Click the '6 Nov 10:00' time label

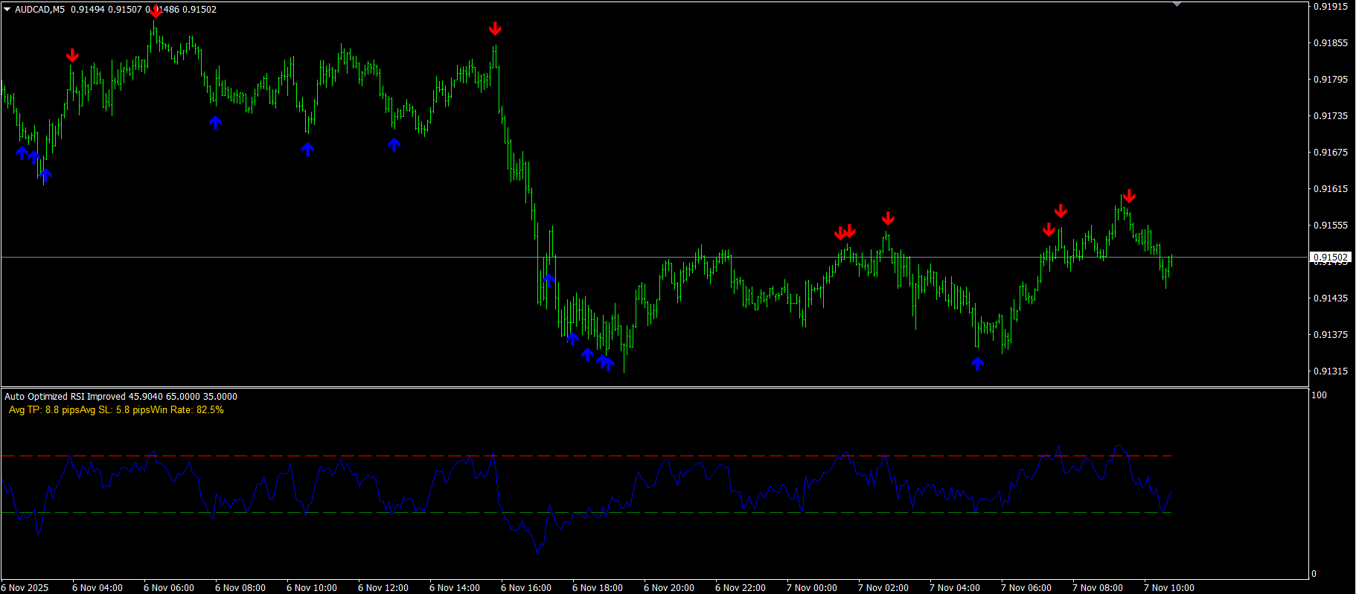tap(312, 588)
